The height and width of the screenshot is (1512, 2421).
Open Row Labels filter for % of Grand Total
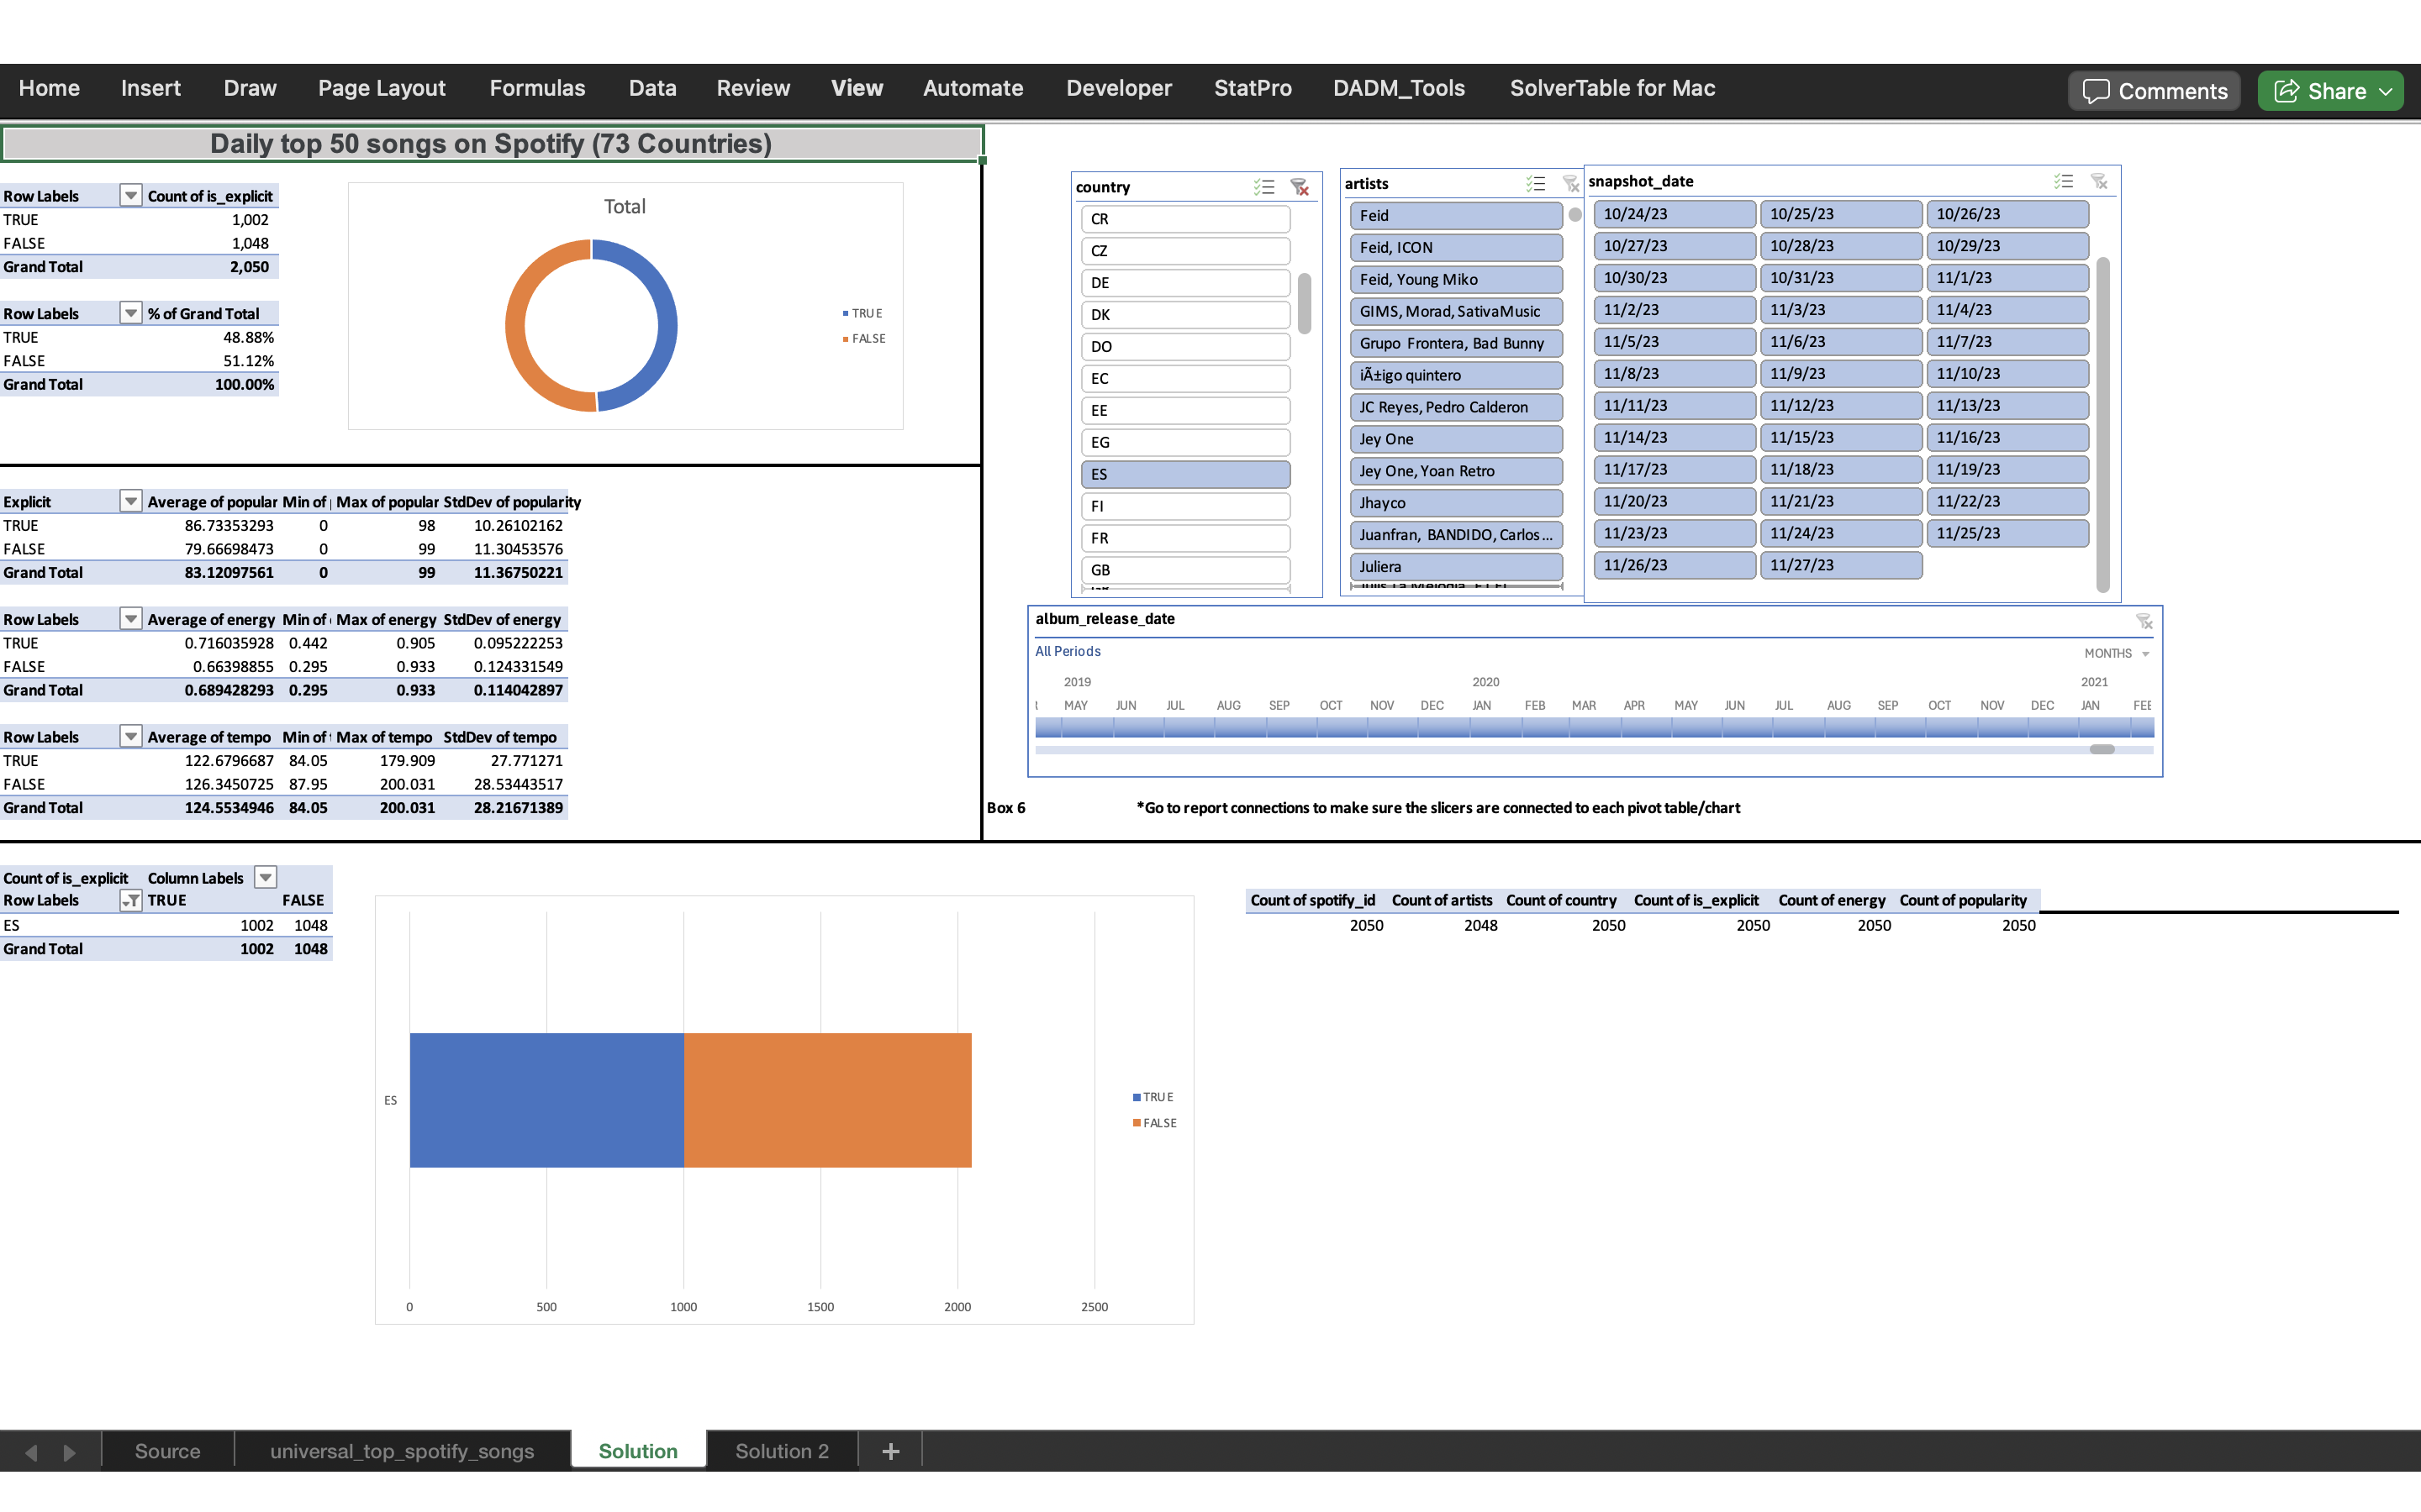pos(130,313)
